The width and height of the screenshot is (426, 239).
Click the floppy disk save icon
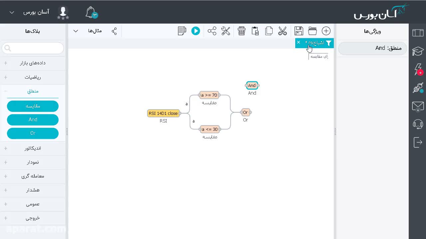pyautogui.click(x=299, y=31)
